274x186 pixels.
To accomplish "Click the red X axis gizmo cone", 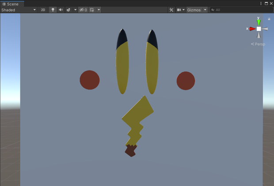I will (x=252, y=29).
